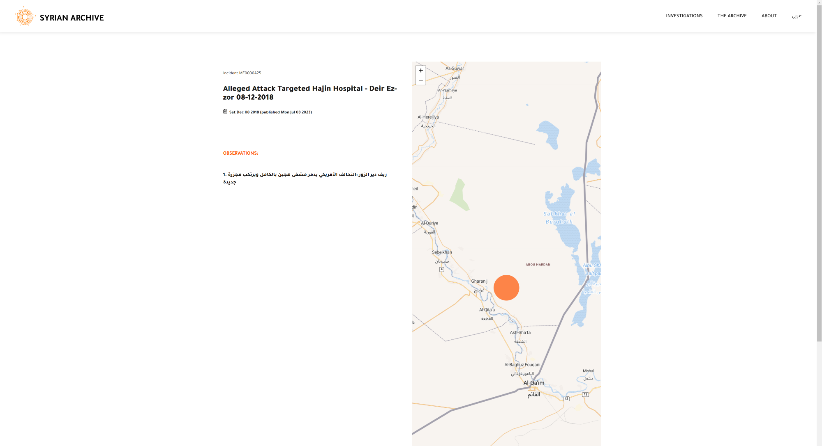This screenshot has width=822, height=446.
Task: Switch the site language to عربي
Action: 797,16
